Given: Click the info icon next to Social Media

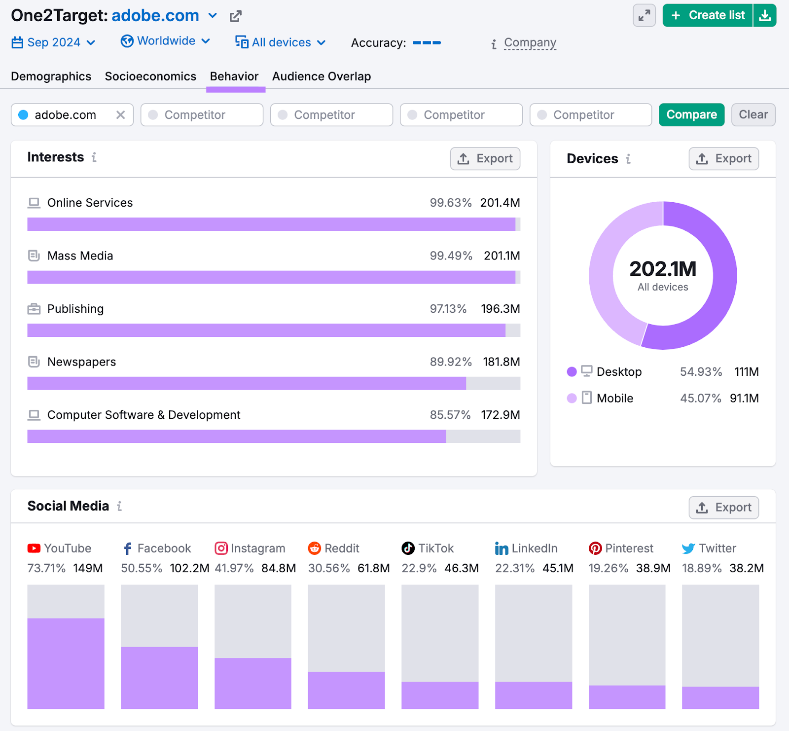Looking at the screenshot, I should [119, 506].
